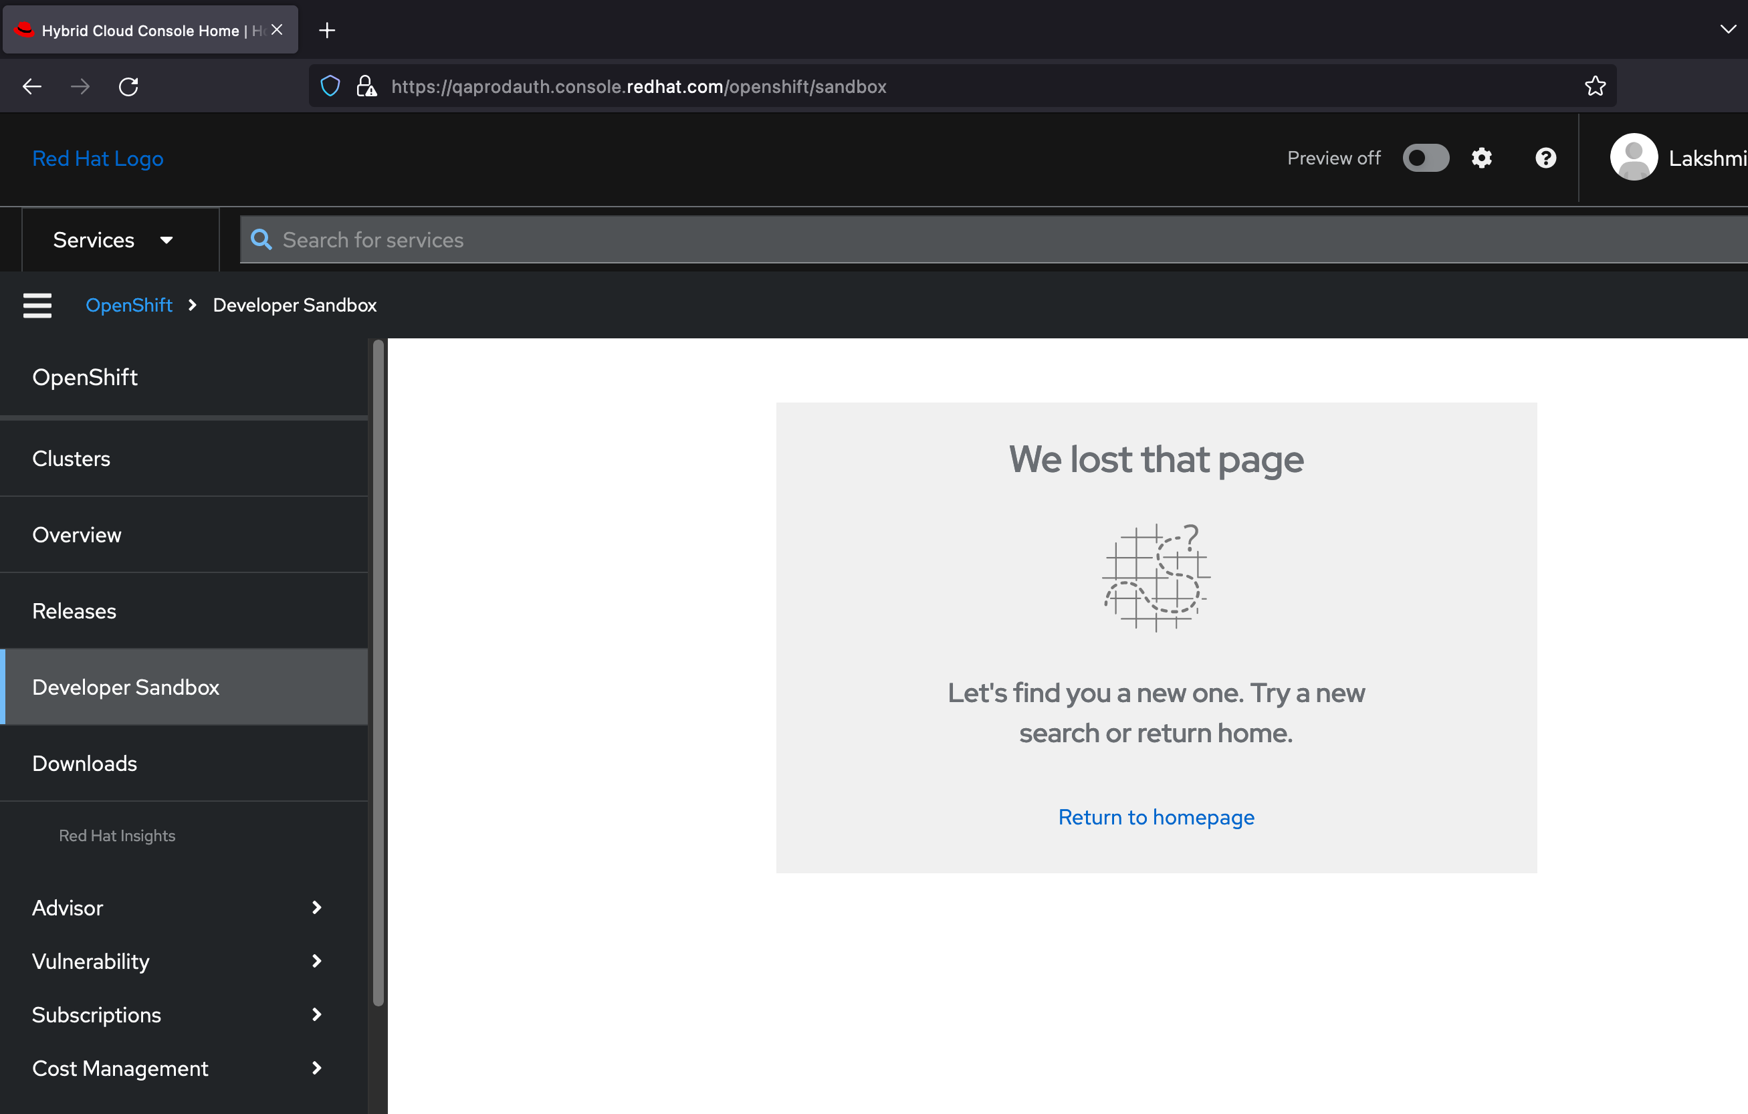Toggle the Preview off switch
This screenshot has width=1748, height=1114.
[x=1426, y=158]
